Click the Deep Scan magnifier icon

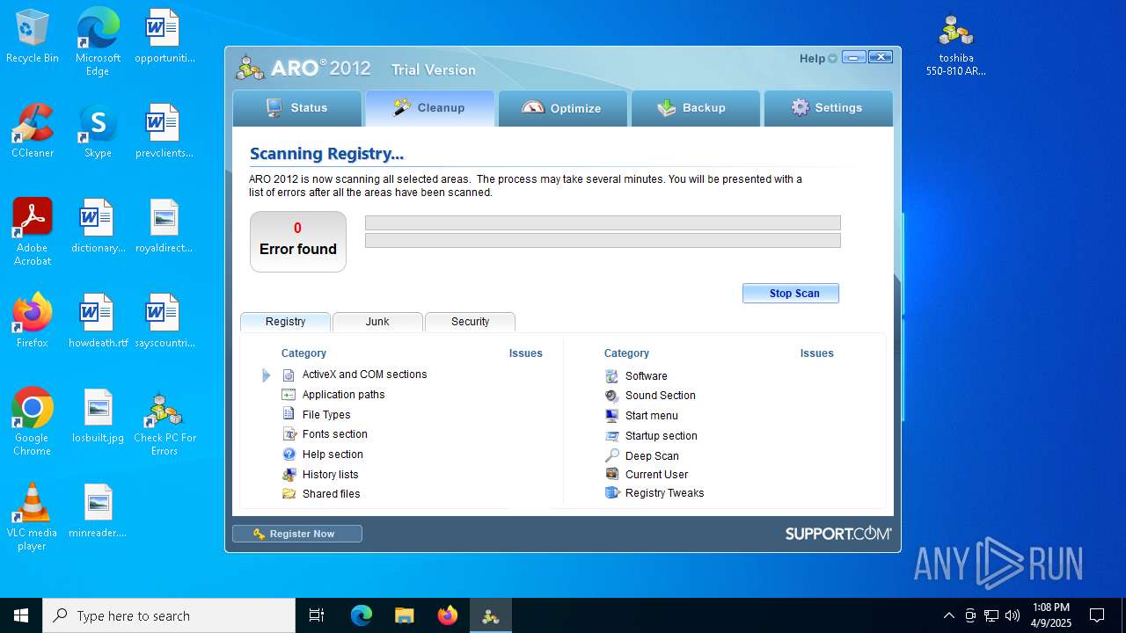(x=612, y=455)
